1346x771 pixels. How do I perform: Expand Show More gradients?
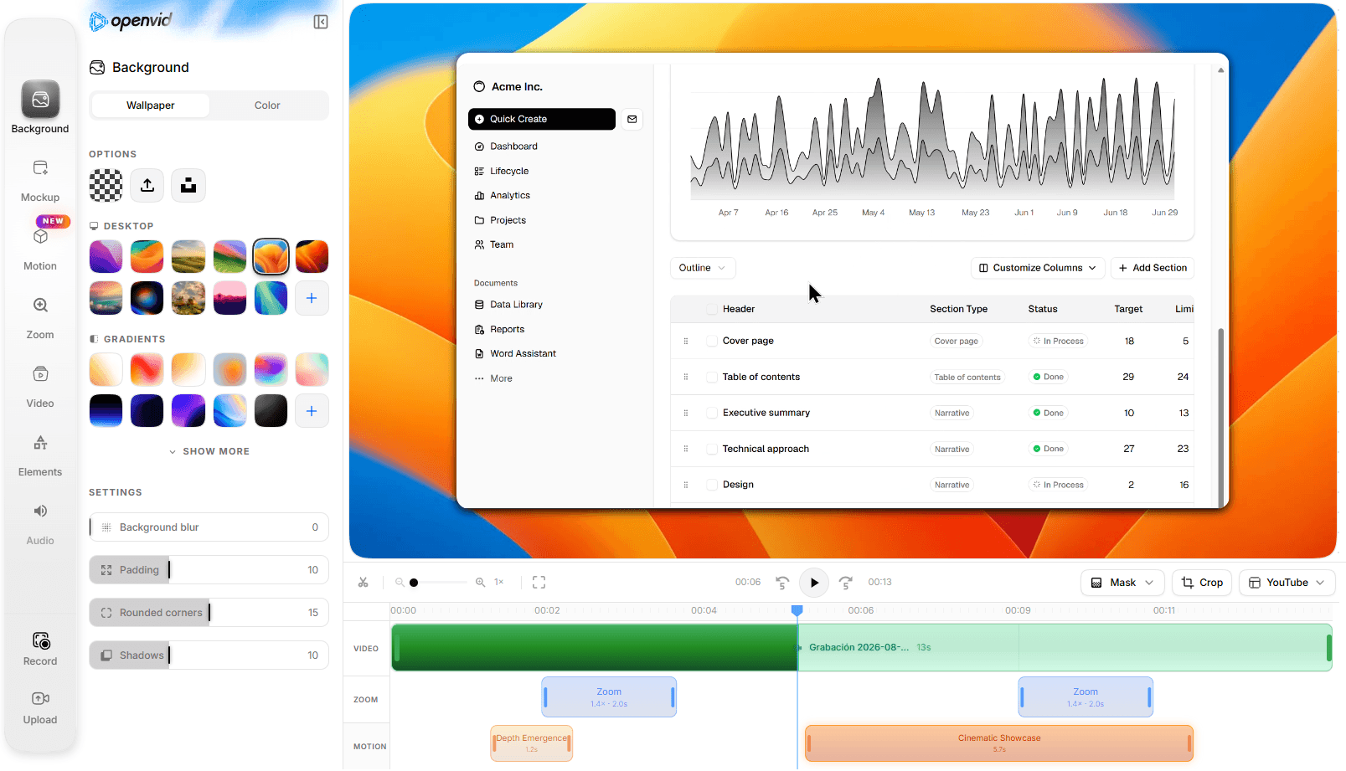coord(209,451)
